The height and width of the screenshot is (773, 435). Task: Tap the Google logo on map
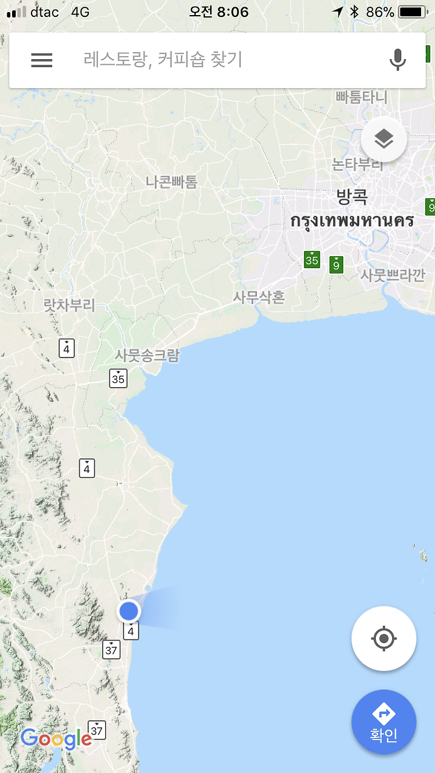click(56, 739)
